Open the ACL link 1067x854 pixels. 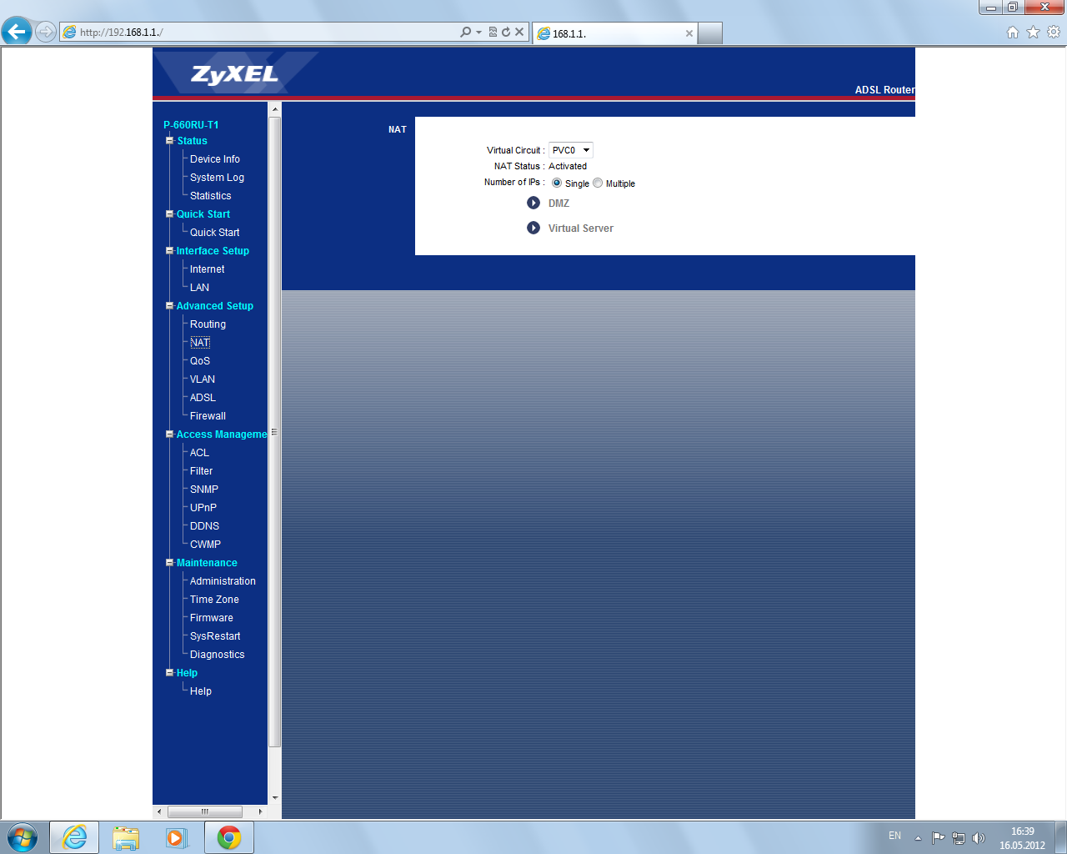(x=199, y=453)
